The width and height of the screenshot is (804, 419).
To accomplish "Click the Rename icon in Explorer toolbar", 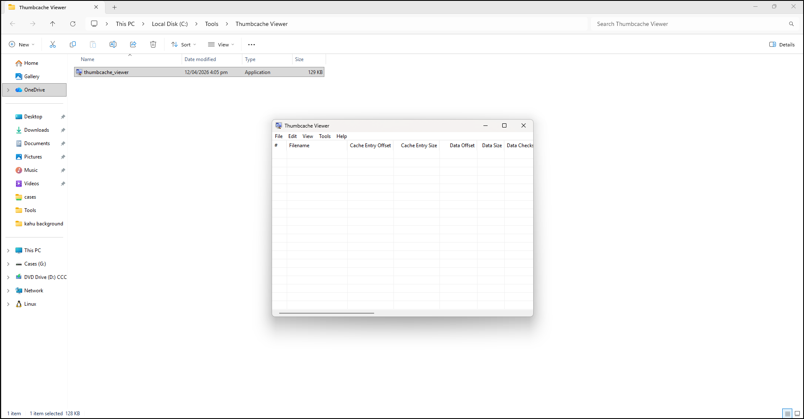I will pos(113,44).
